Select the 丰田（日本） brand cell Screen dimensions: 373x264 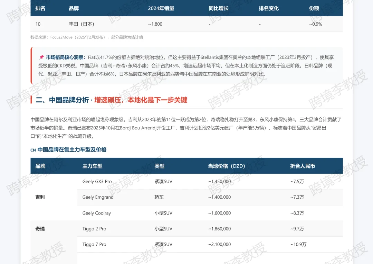pyautogui.click(x=82, y=24)
